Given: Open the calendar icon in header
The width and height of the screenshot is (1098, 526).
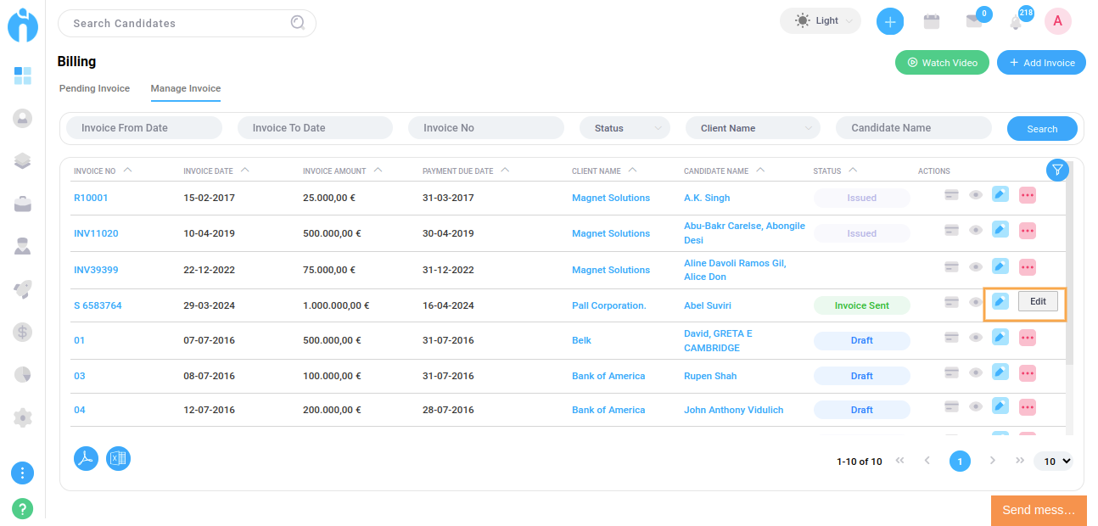Looking at the screenshot, I should click(932, 22).
